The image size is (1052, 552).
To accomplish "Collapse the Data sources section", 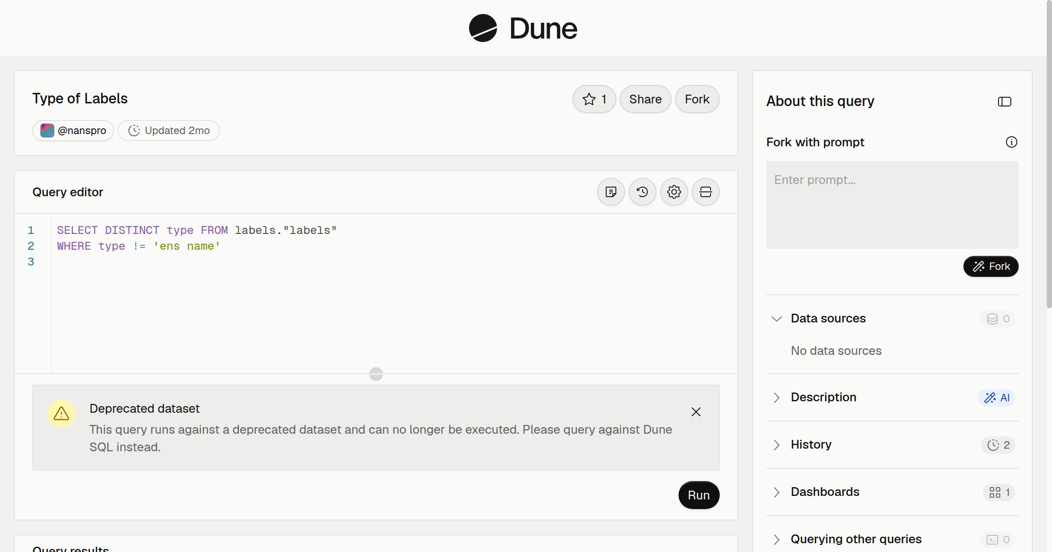I will [x=776, y=318].
